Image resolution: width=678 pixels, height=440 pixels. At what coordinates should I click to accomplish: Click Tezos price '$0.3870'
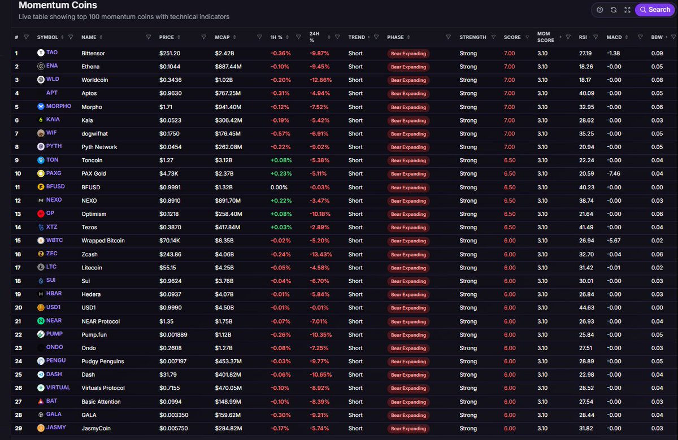coord(170,227)
